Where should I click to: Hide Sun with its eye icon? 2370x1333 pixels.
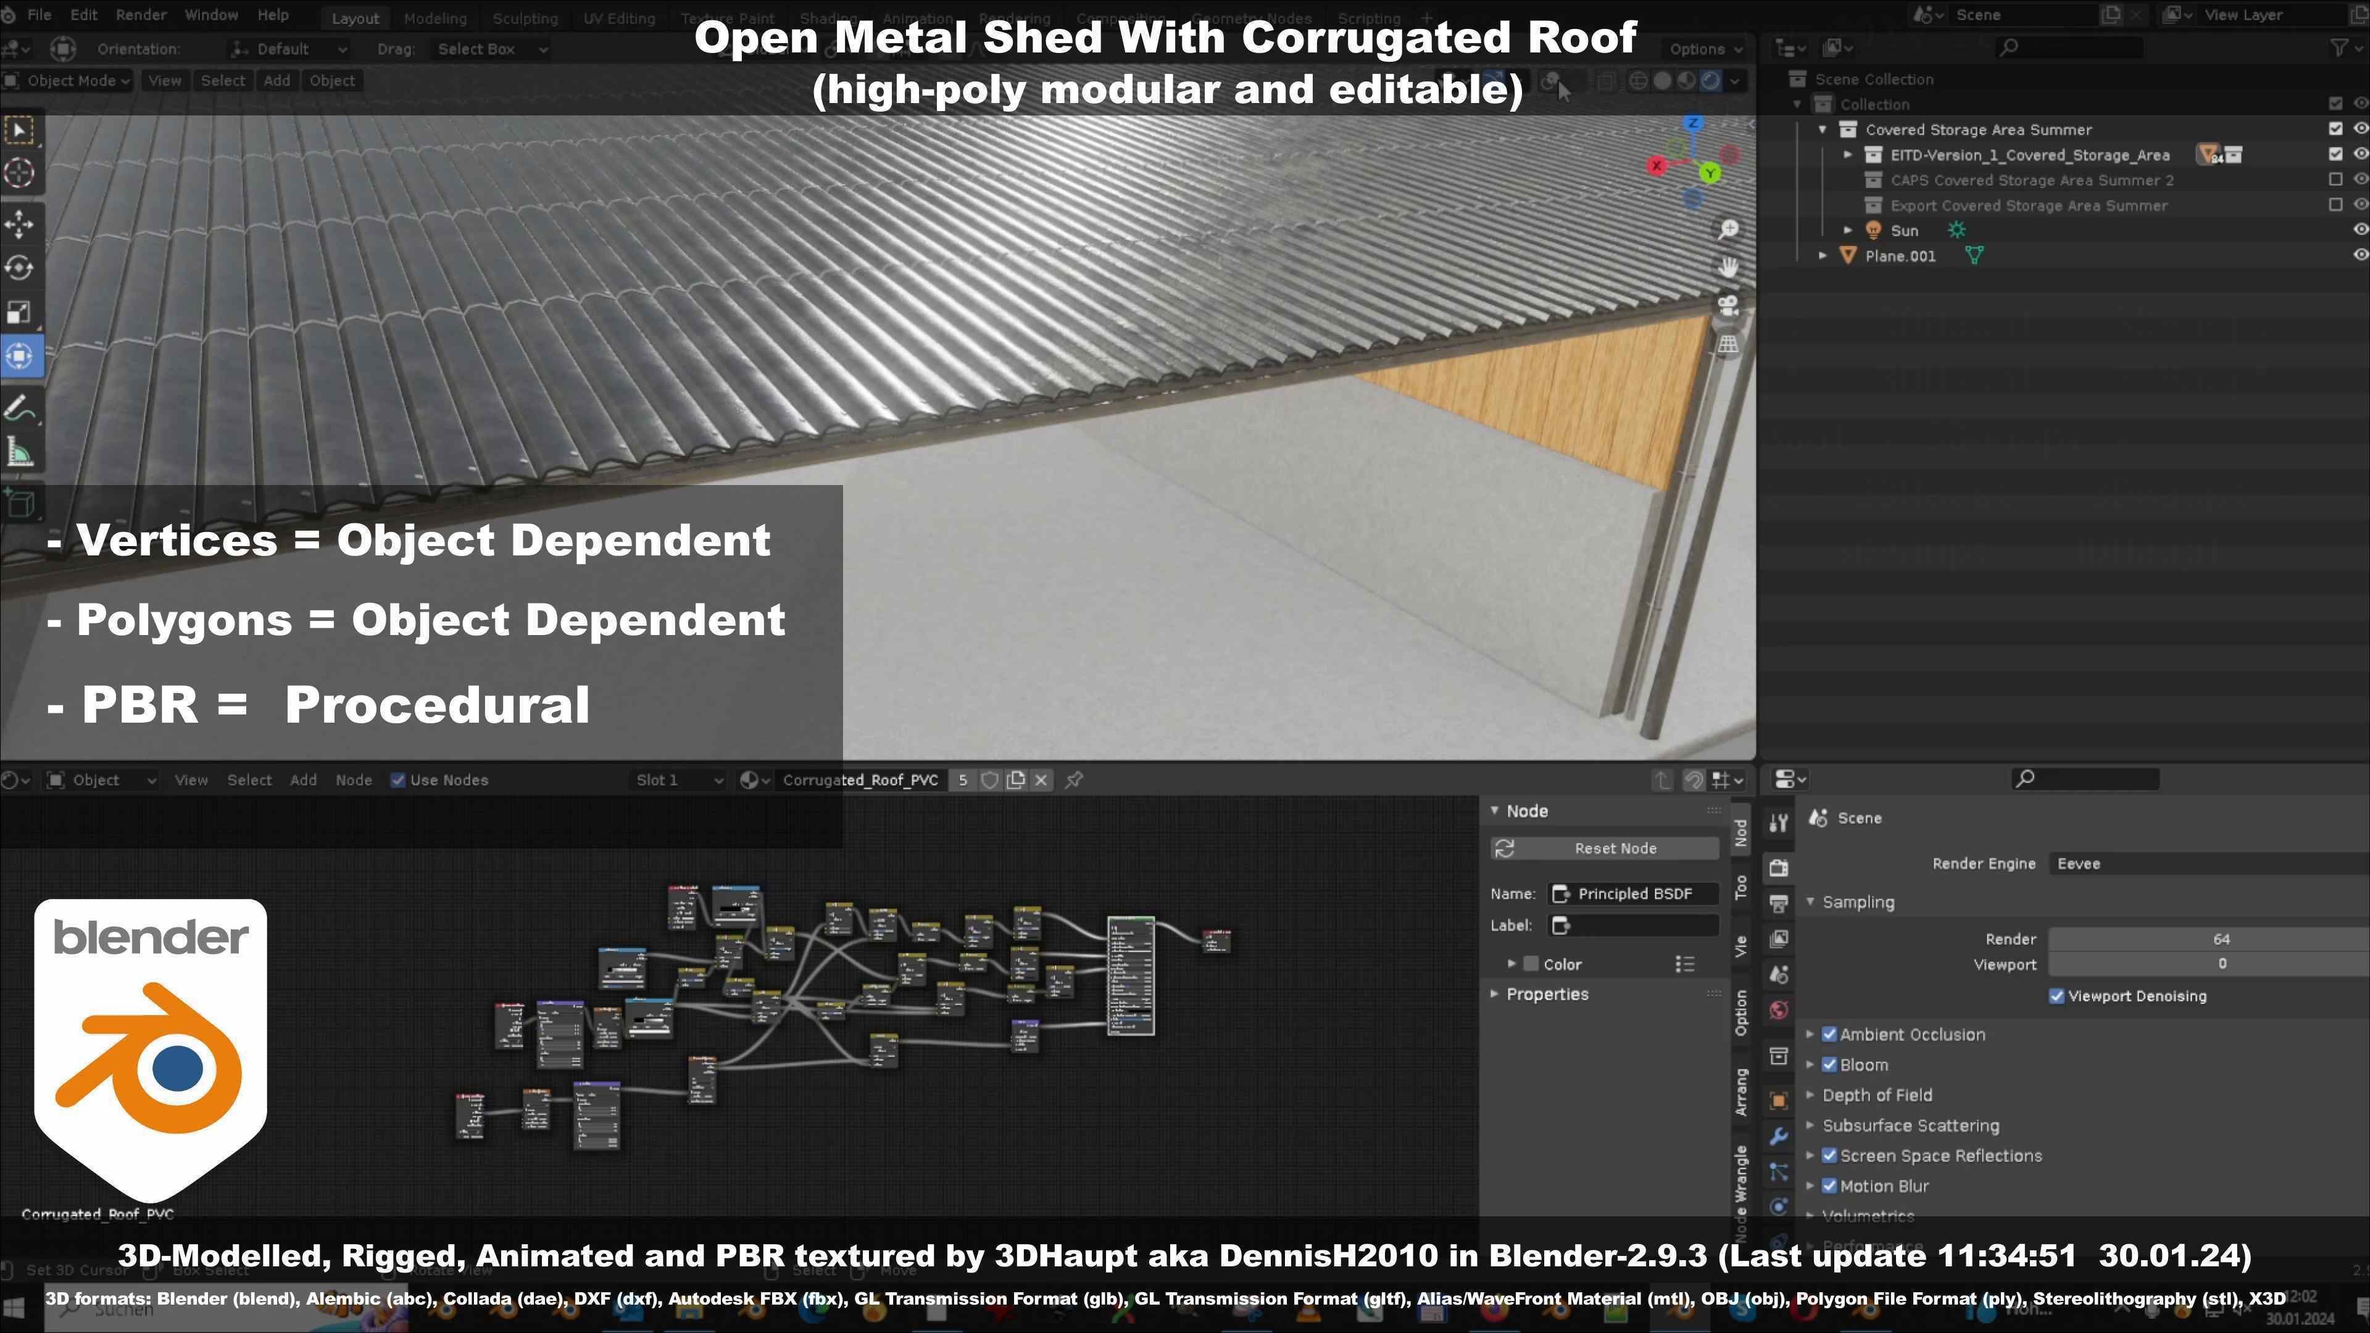(x=2360, y=230)
